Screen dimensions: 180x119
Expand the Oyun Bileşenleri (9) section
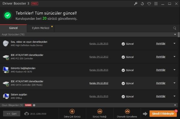click(175, 105)
